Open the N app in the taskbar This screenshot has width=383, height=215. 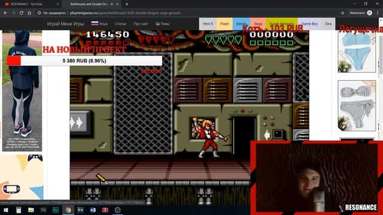pyautogui.click(x=44, y=210)
